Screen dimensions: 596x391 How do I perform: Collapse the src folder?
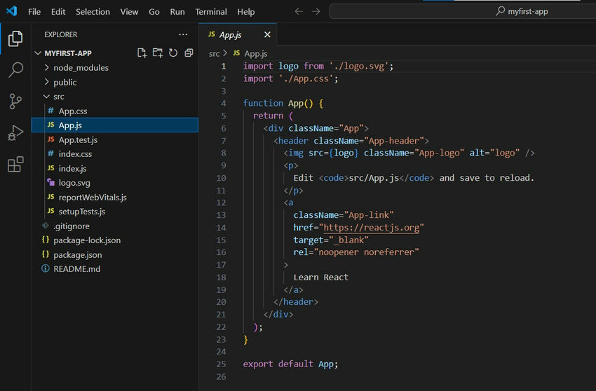[58, 97]
